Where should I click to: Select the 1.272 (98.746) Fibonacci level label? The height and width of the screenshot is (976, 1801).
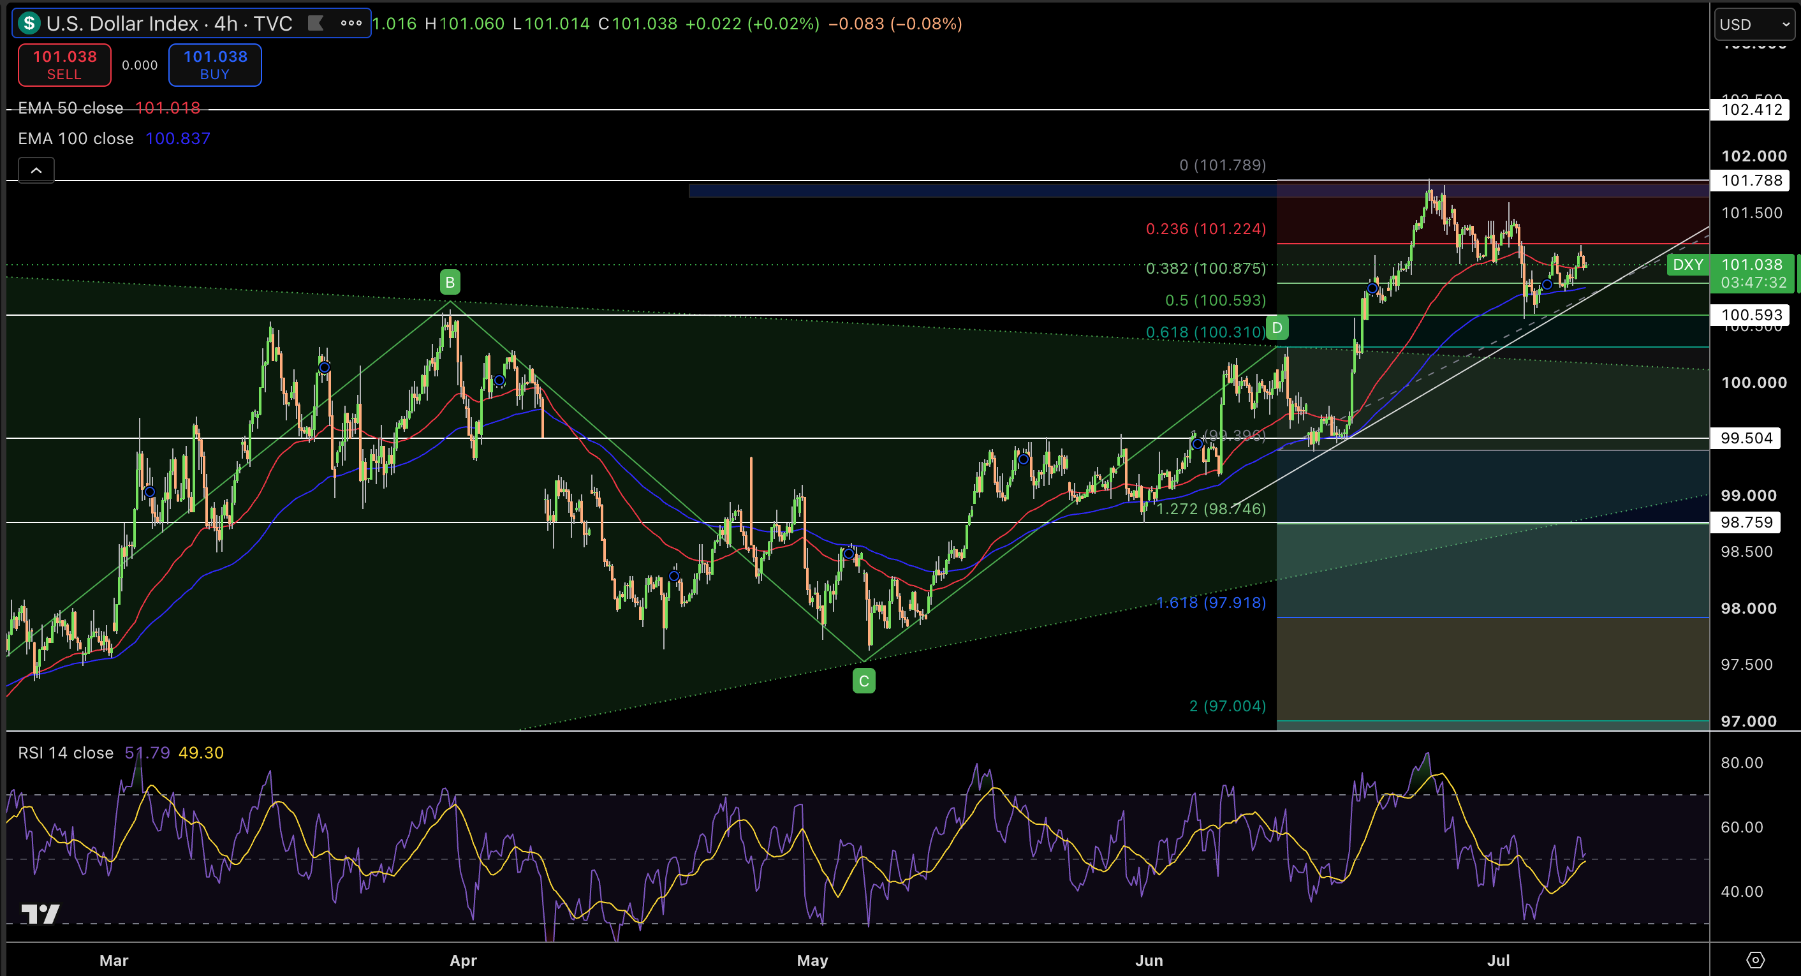tap(1212, 509)
